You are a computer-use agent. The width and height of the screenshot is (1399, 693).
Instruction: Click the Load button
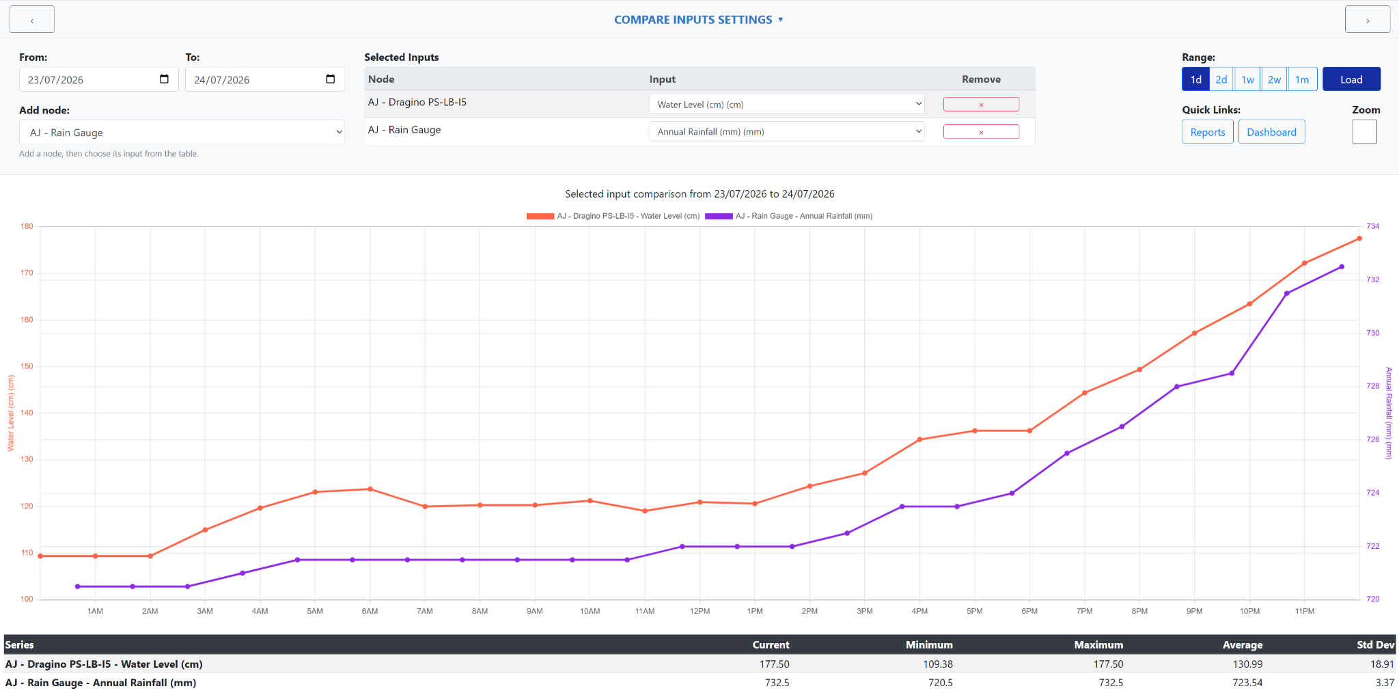click(1351, 79)
